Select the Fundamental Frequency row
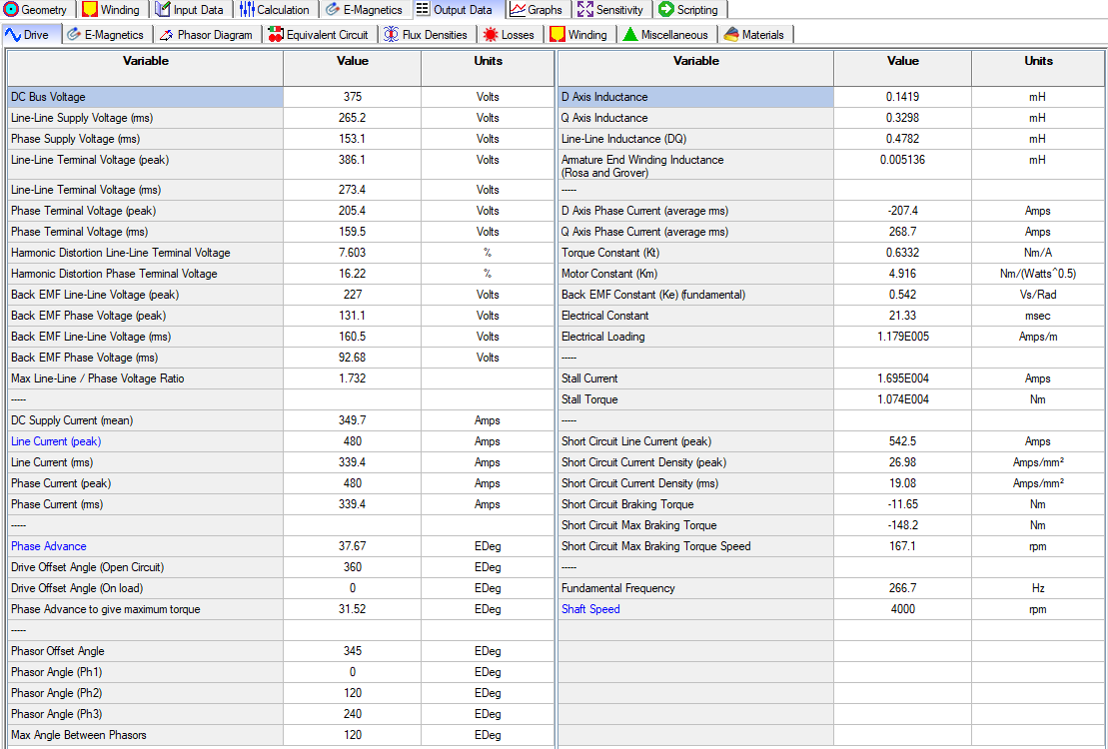Screen dimensions: 1108x749 [x=831, y=588]
